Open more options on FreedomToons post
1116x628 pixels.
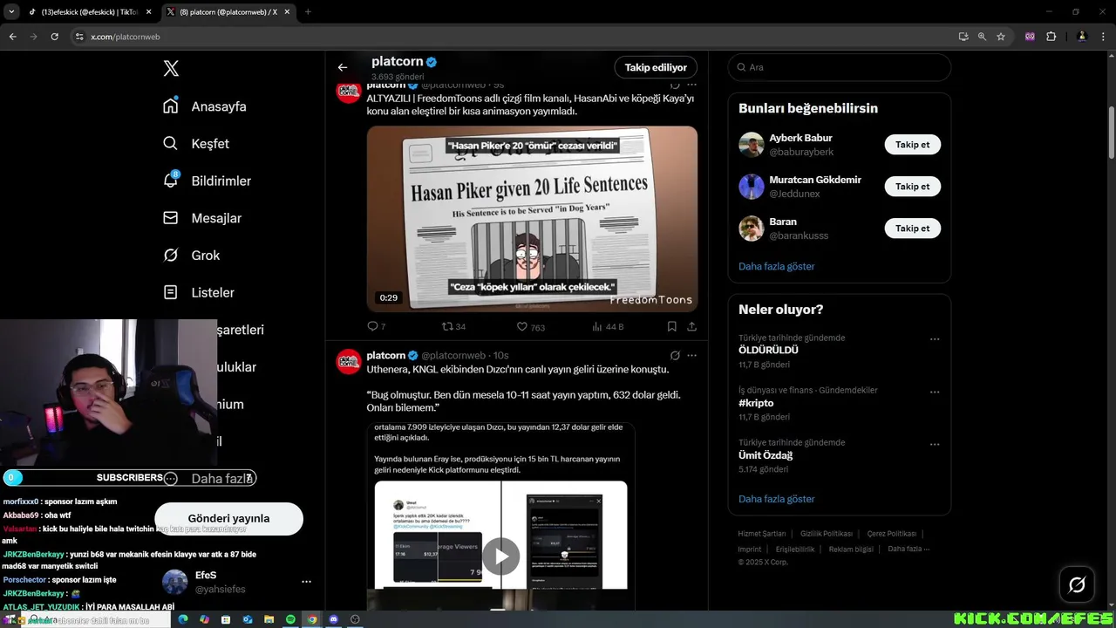pos(691,85)
